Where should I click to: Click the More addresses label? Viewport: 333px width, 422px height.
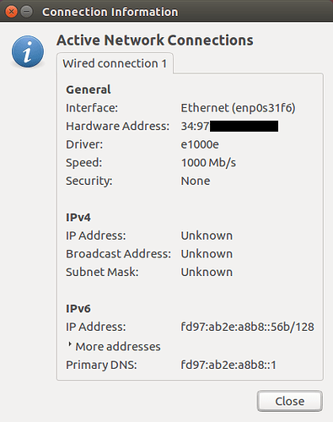[118, 346]
